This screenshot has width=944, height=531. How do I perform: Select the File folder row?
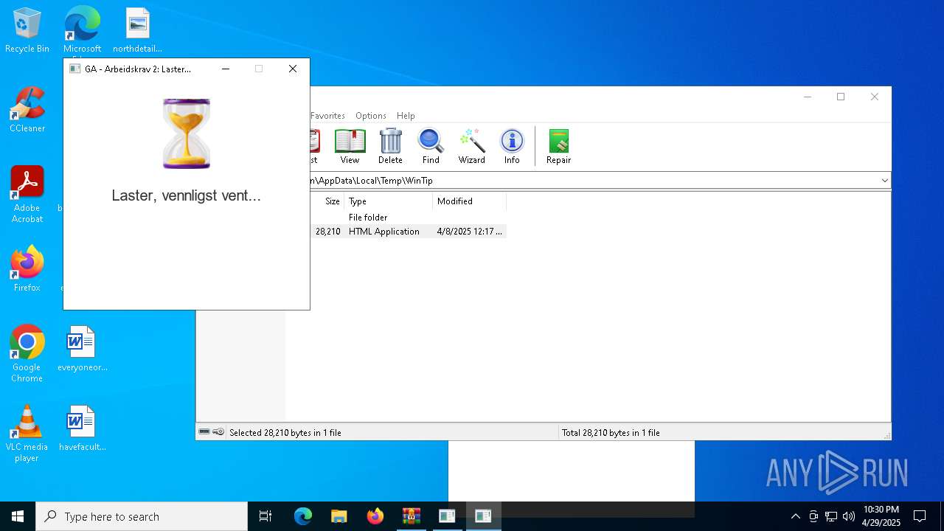[408, 218]
